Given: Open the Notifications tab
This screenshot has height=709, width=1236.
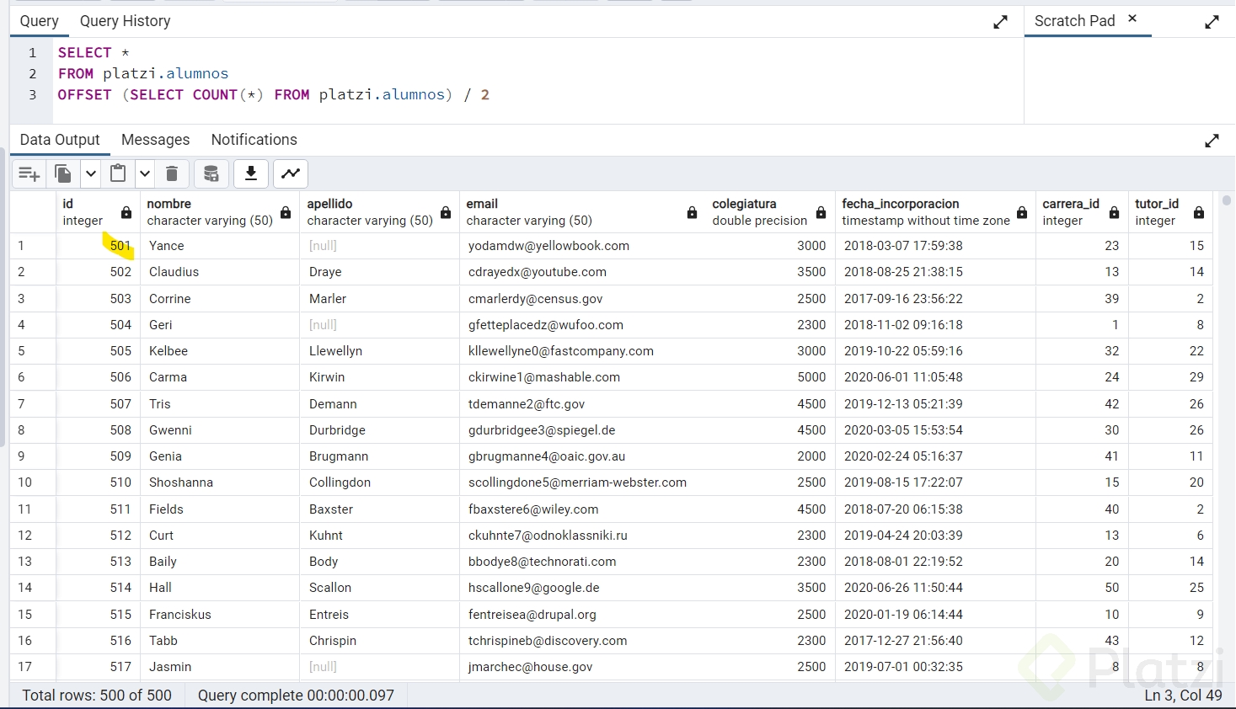Looking at the screenshot, I should 254,140.
